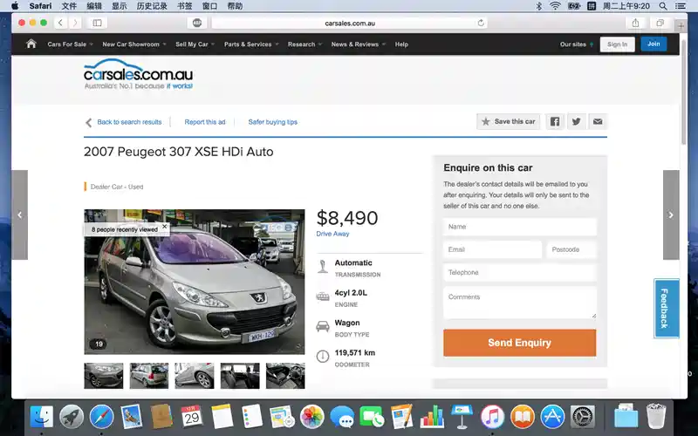
Task: Expand the New Car Showroom menu
Action: point(134,44)
